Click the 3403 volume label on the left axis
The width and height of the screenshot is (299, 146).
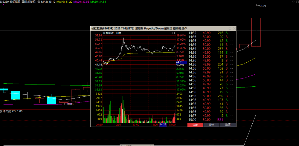tap(99, 94)
